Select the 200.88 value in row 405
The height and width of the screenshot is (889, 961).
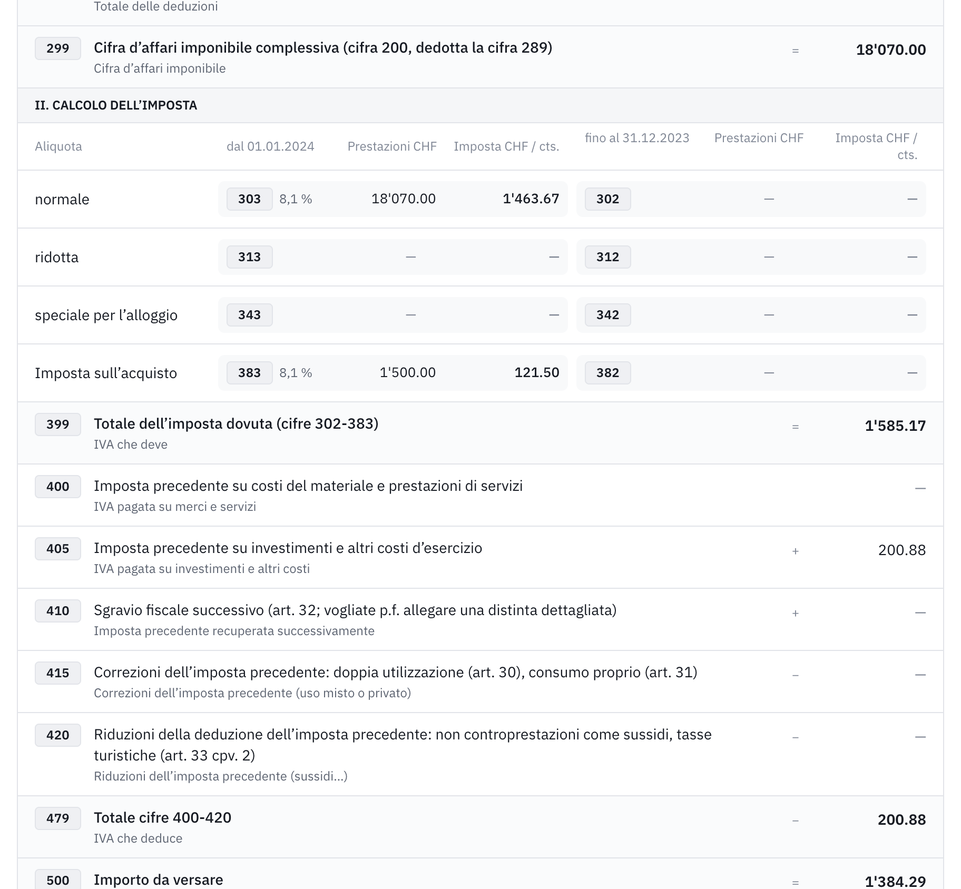(x=902, y=550)
